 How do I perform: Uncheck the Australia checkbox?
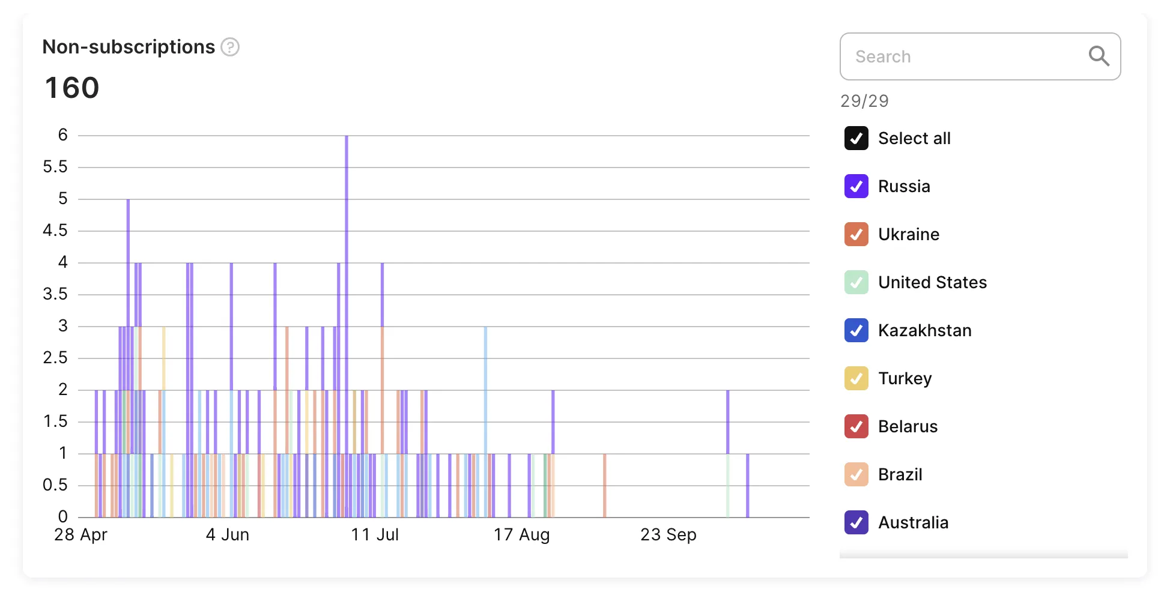(x=856, y=522)
